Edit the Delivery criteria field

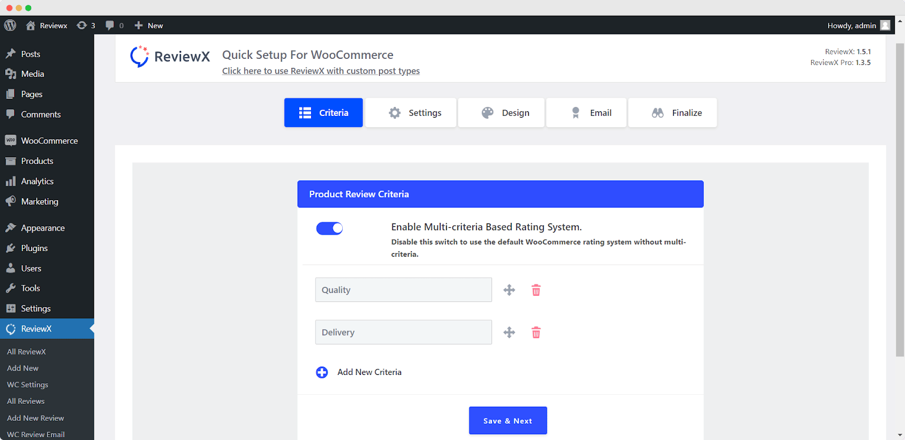[403, 332]
